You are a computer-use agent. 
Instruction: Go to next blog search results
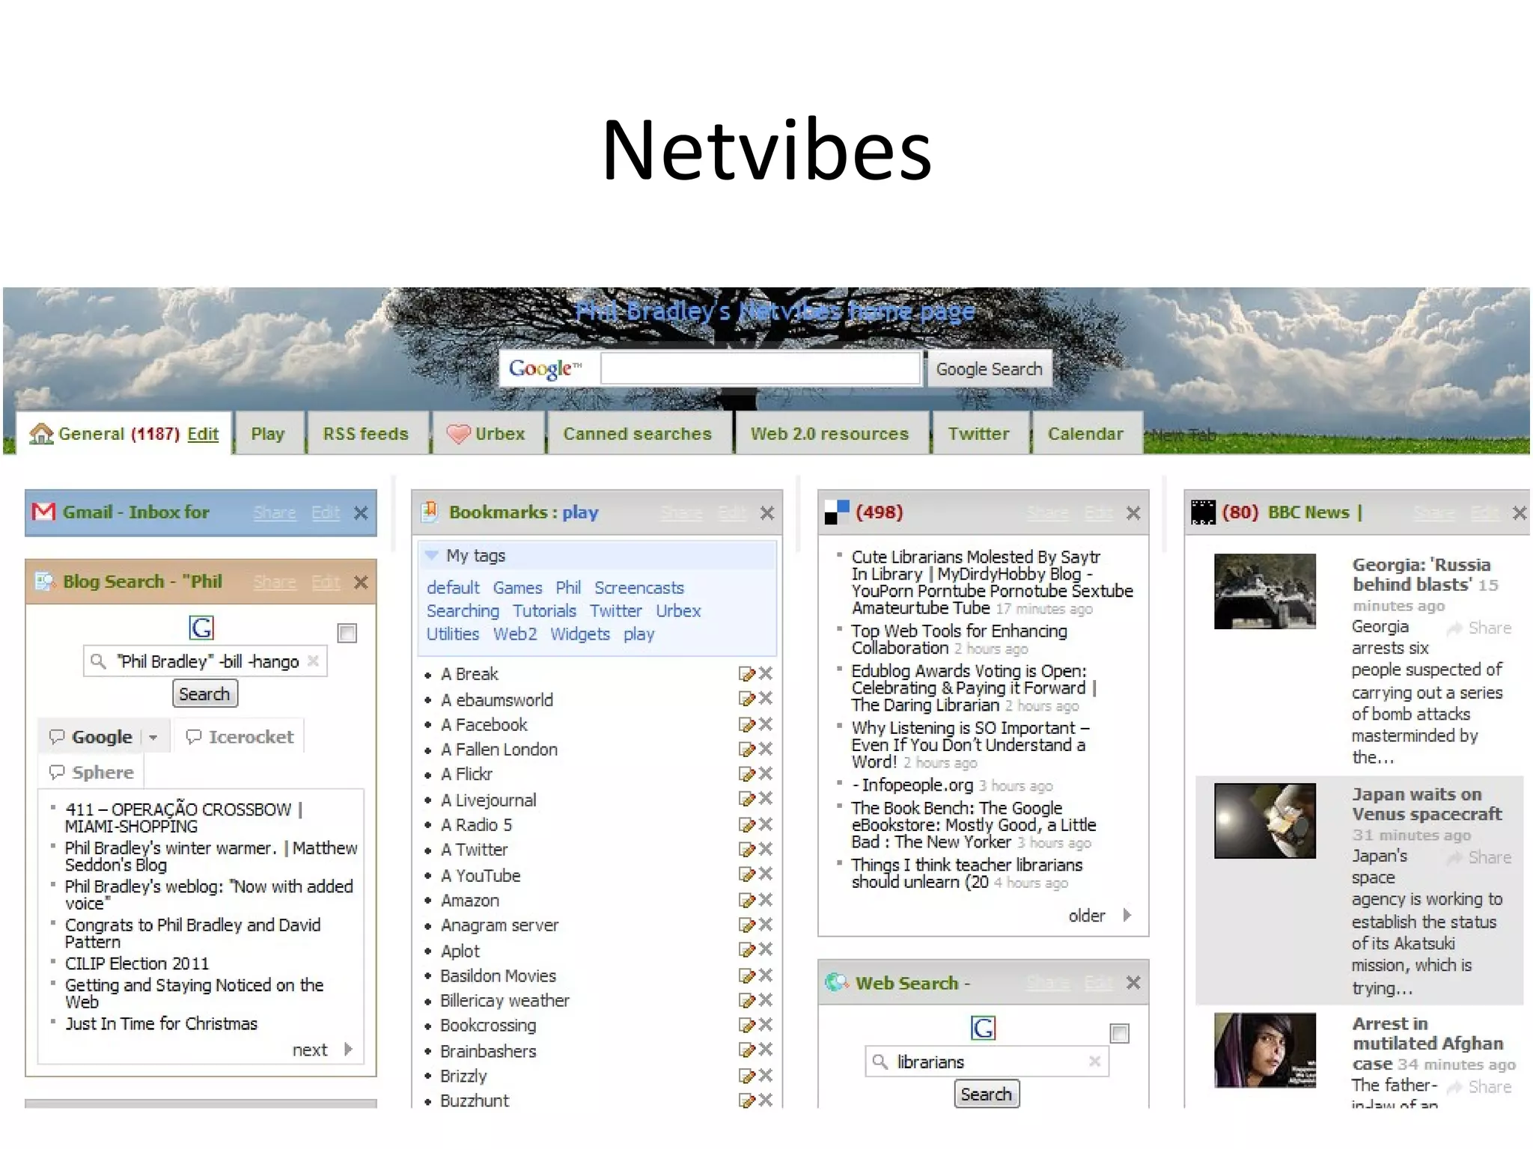coord(322,1050)
